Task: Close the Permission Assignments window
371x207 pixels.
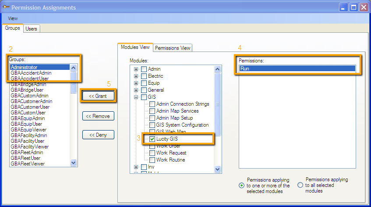Action: tap(364, 7)
